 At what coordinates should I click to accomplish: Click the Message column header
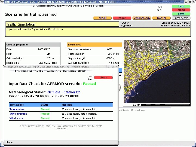coord(67,105)
